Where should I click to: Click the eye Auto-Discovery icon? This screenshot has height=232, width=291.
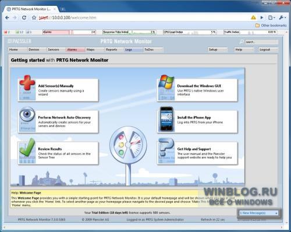[27, 114]
